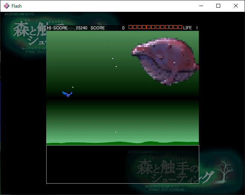Click the last orange health box
This screenshot has height=195, width=245.
tap(180, 27)
